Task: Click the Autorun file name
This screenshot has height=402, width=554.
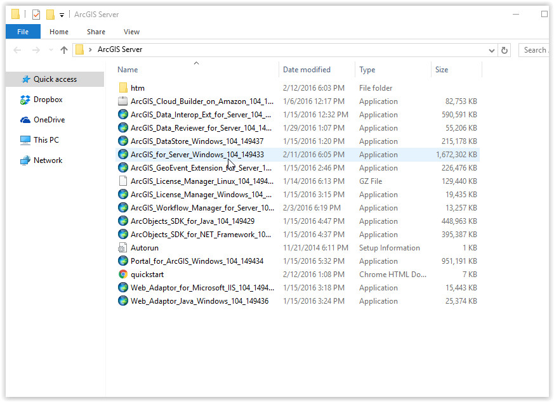Action: click(145, 248)
